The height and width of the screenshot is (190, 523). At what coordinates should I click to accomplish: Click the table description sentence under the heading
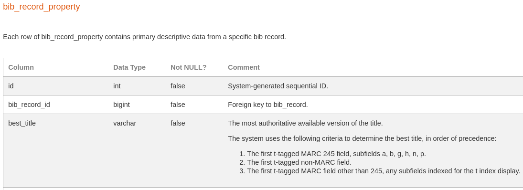coord(144,37)
